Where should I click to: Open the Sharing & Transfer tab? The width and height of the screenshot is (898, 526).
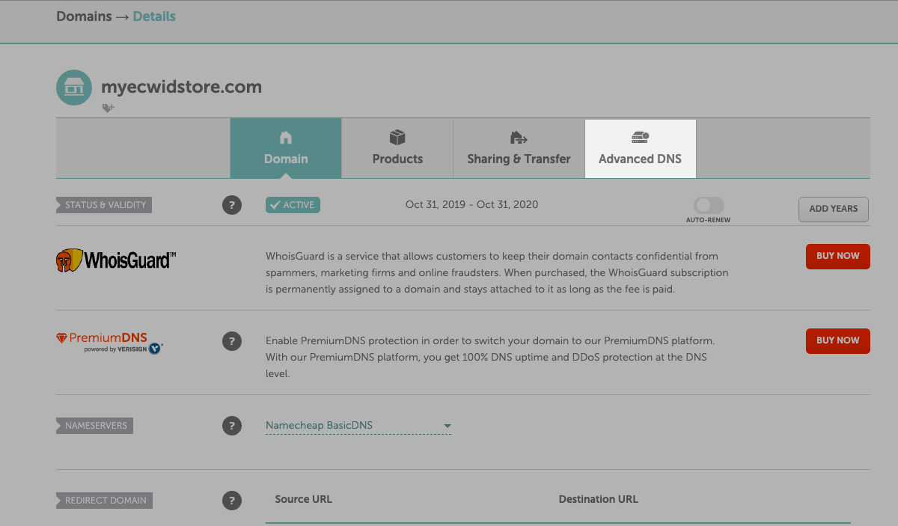coord(518,148)
